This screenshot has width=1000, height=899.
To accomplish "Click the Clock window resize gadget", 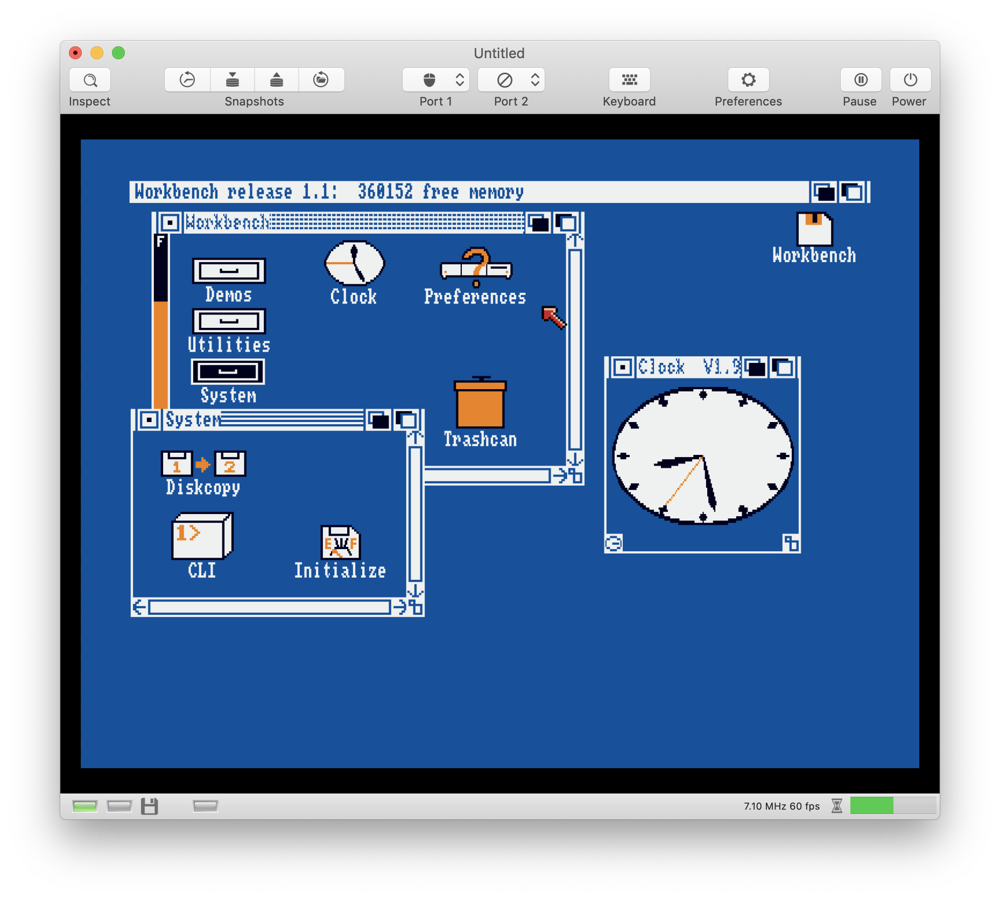I will (x=791, y=543).
